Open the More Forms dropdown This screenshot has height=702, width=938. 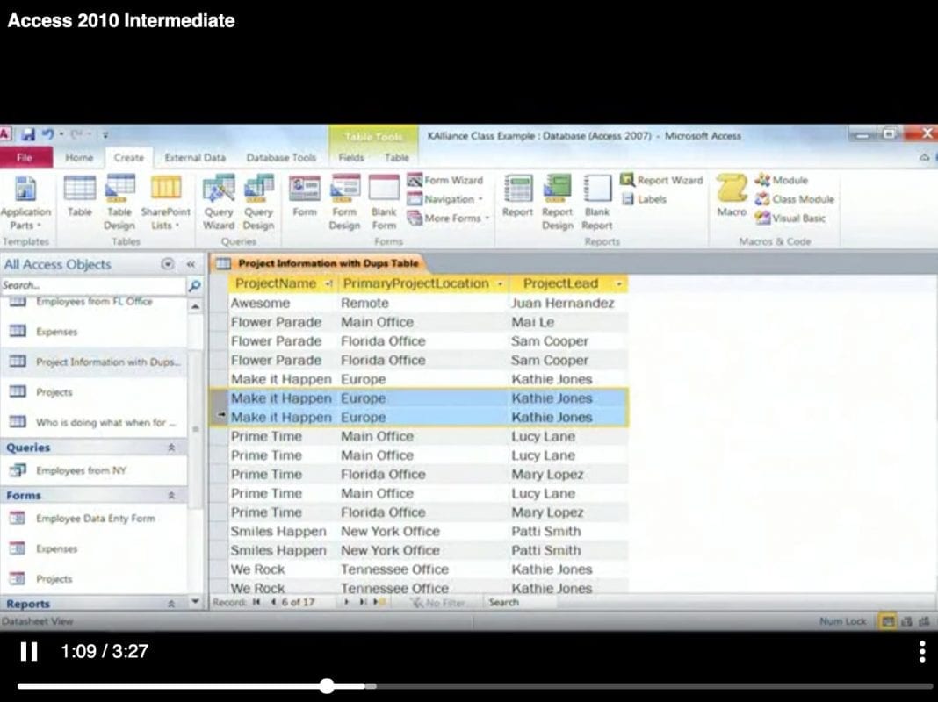tap(449, 218)
